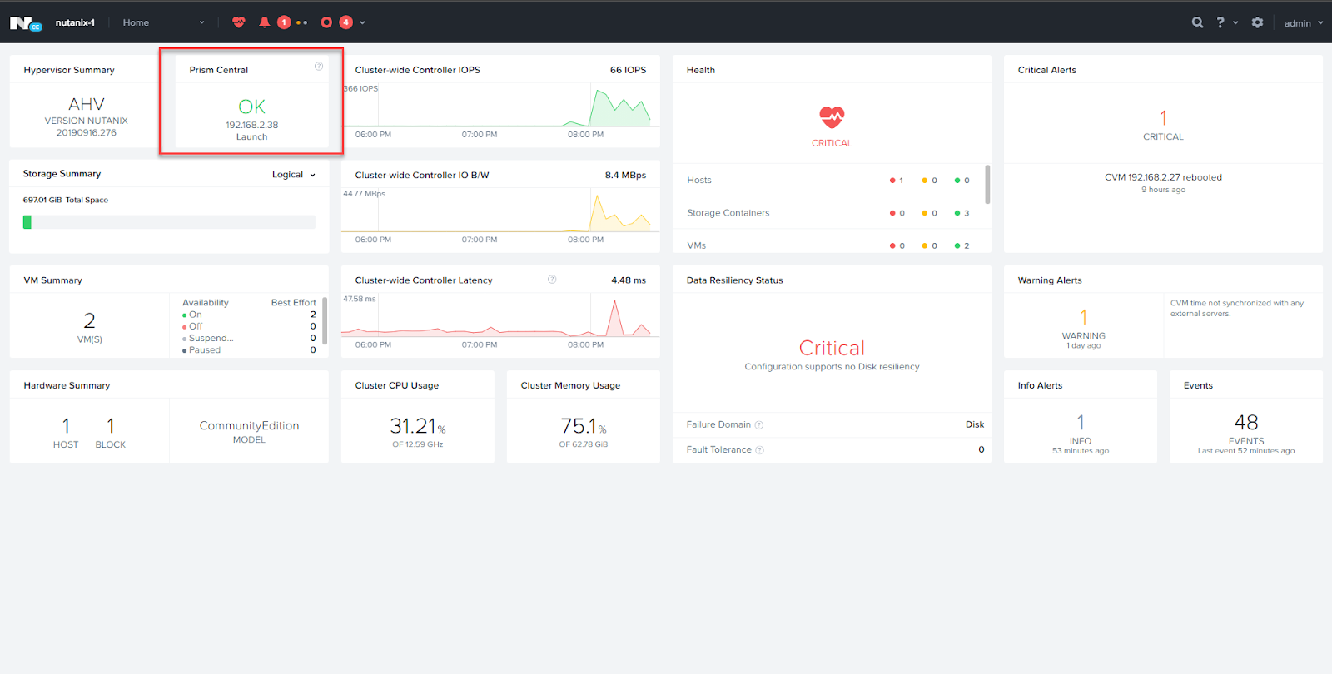Click the storage total space usage bar
The width and height of the screenshot is (1332, 674).
point(169,222)
